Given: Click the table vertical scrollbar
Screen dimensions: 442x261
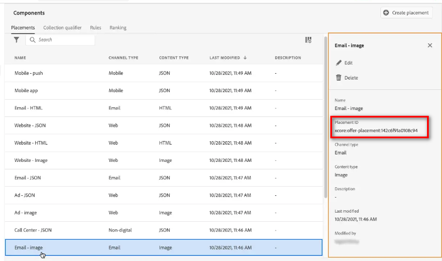Looking at the screenshot, I should [x=324, y=115].
